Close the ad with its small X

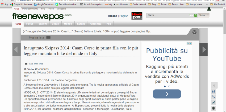click(190, 43)
